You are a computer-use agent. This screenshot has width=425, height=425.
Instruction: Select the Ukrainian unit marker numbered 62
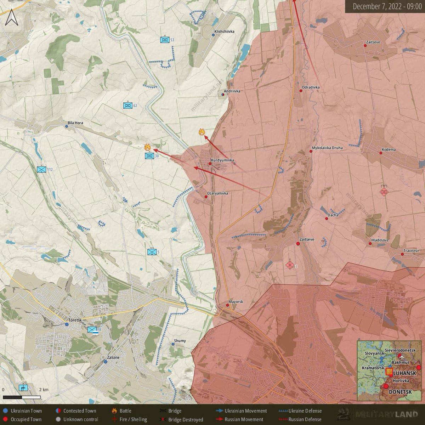128,105
